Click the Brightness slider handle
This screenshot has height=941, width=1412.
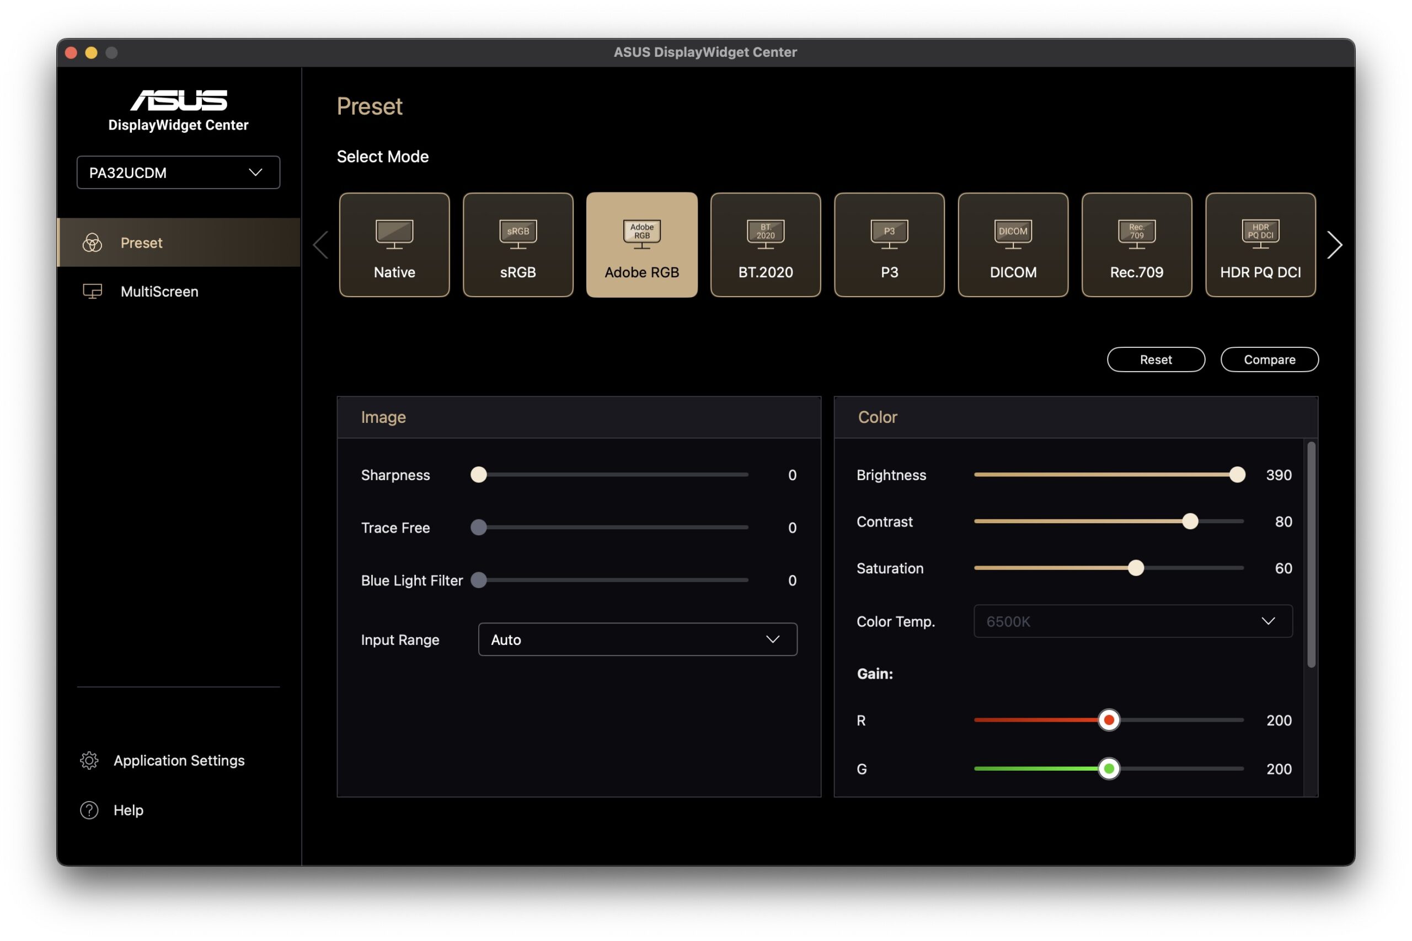click(x=1237, y=475)
